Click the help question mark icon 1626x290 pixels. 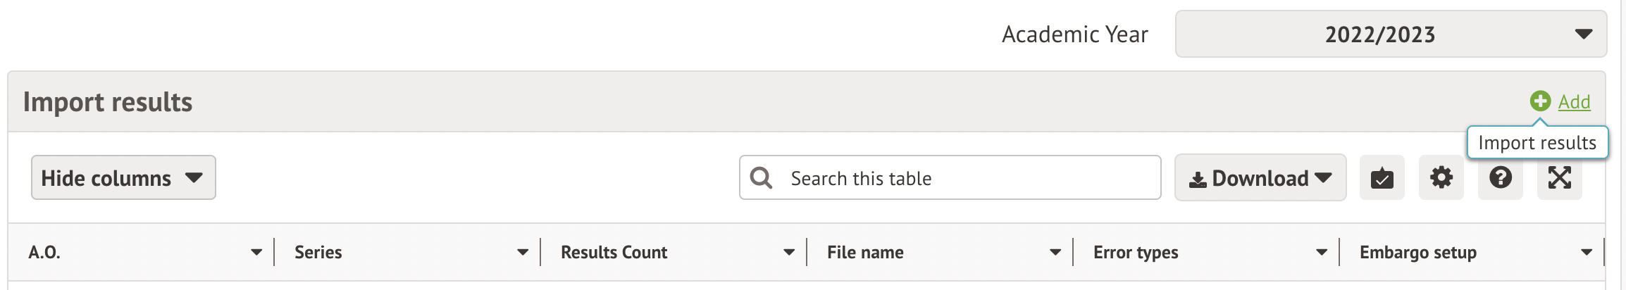pyautogui.click(x=1500, y=177)
